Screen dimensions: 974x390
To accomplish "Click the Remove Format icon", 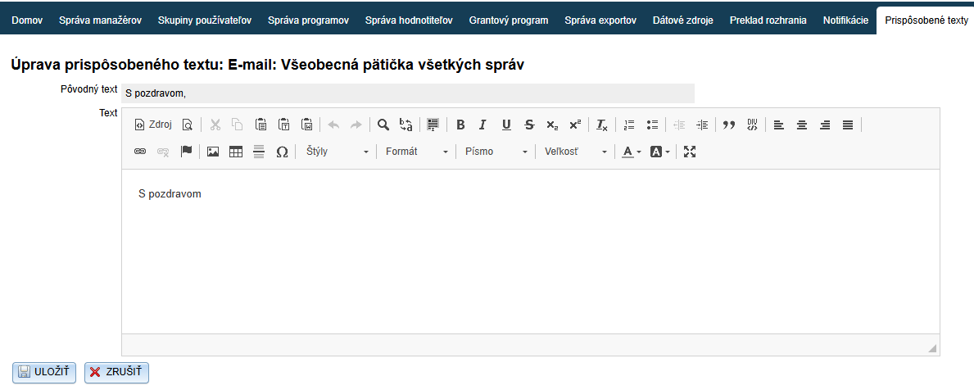I will [x=602, y=125].
